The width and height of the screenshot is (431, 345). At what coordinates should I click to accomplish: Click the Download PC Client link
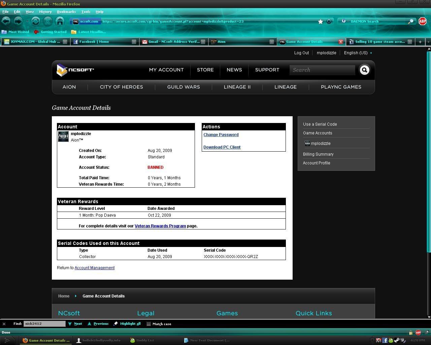(222, 147)
